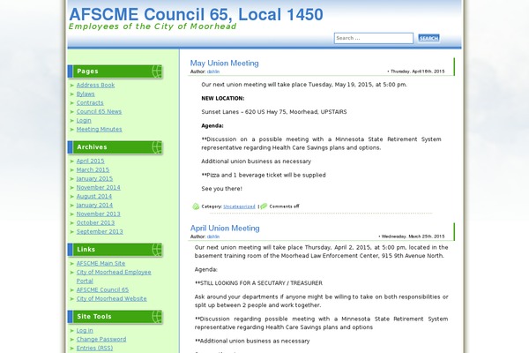
Task: Click the 'Comments off' text
Action: point(284,207)
